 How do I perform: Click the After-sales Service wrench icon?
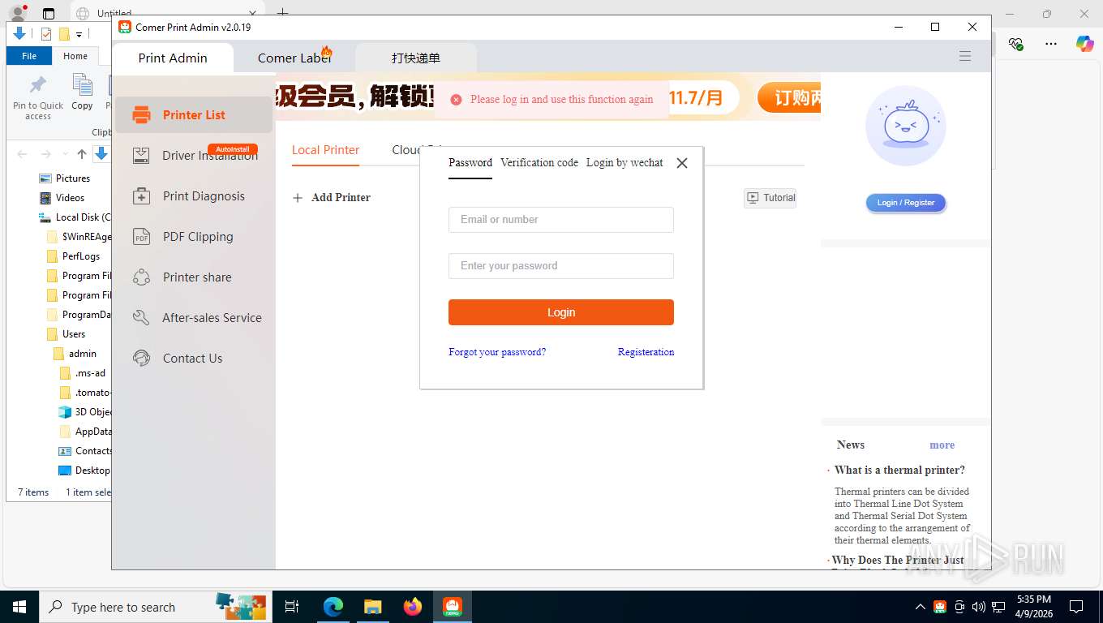pos(142,318)
